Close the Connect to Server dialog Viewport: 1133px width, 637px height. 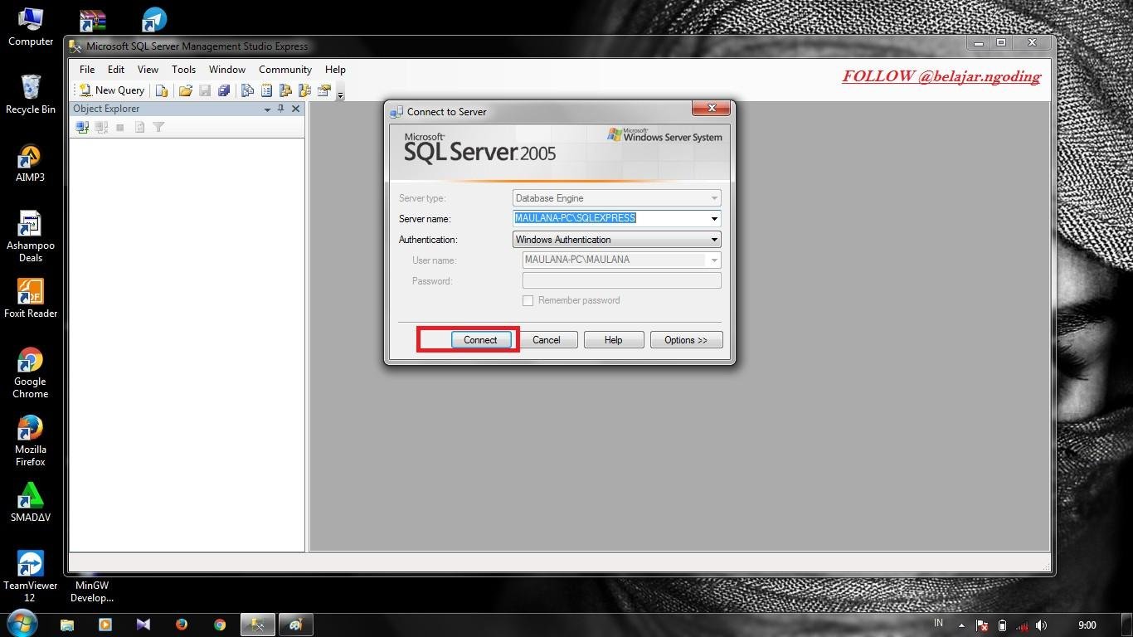(712, 109)
